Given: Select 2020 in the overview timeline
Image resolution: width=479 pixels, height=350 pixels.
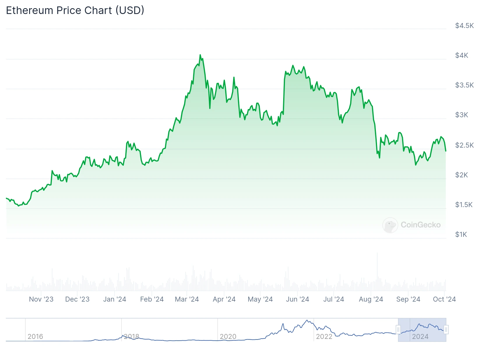Looking at the screenshot, I should tap(228, 337).
